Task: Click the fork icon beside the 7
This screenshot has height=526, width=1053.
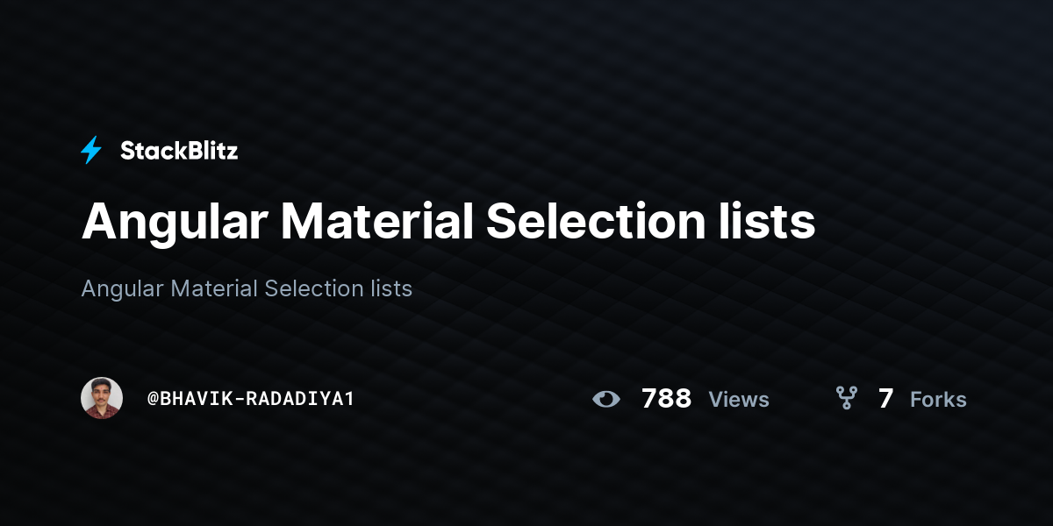Action: click(846, 399)
